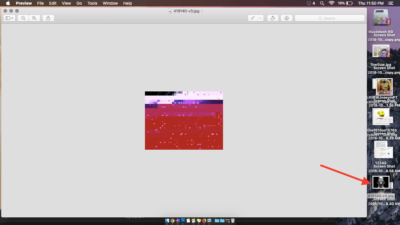The width and height of the screenshot is (400, 225).
Task: Open iMovie from the Dock
Action: pyautogui.click(x=178, y=221)
